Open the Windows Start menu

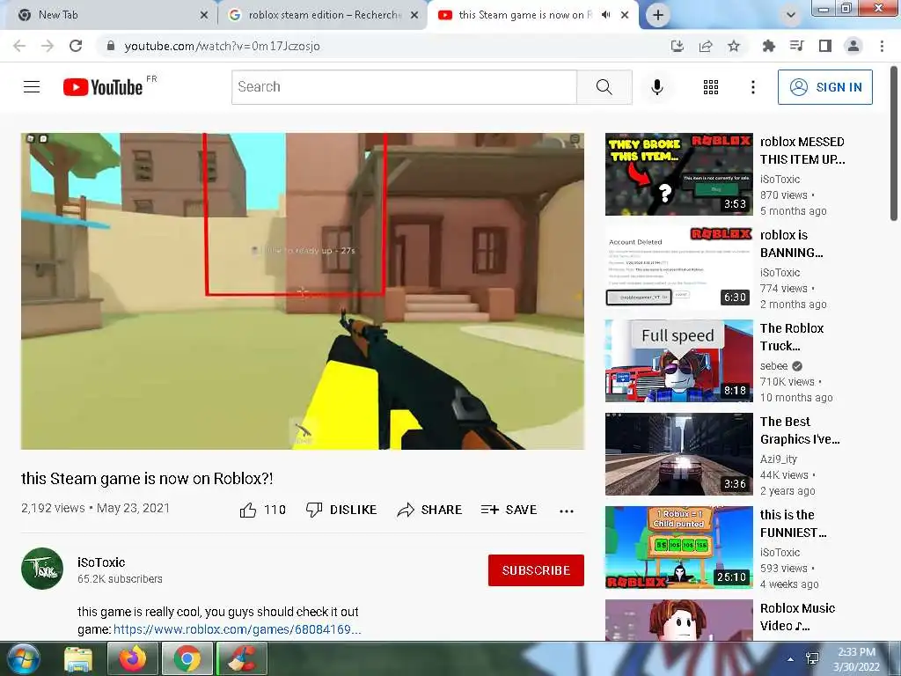pos(24,658)
